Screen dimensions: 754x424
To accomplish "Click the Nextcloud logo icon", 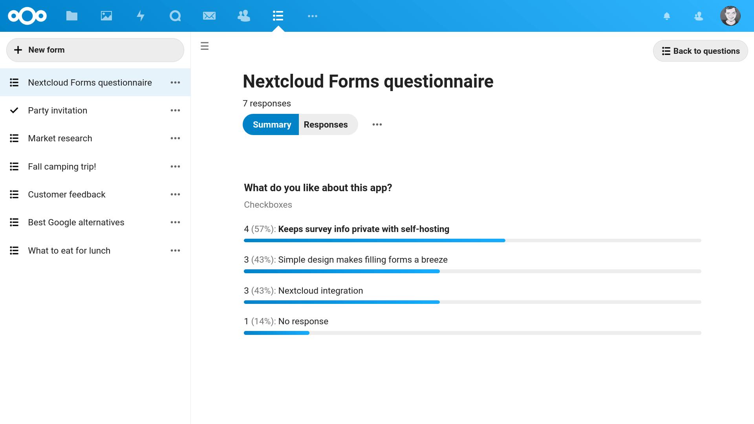I will tap(27, 16).
